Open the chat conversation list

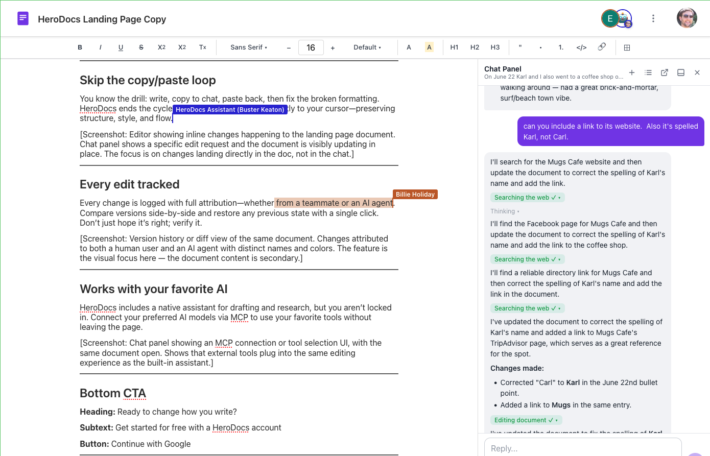click(648, 73)
